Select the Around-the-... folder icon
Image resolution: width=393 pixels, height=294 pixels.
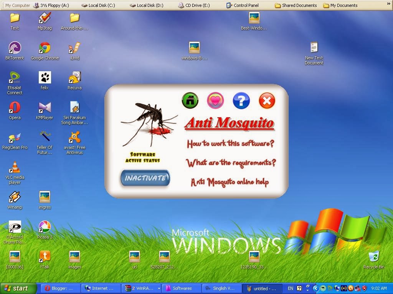tap(74, 21)
